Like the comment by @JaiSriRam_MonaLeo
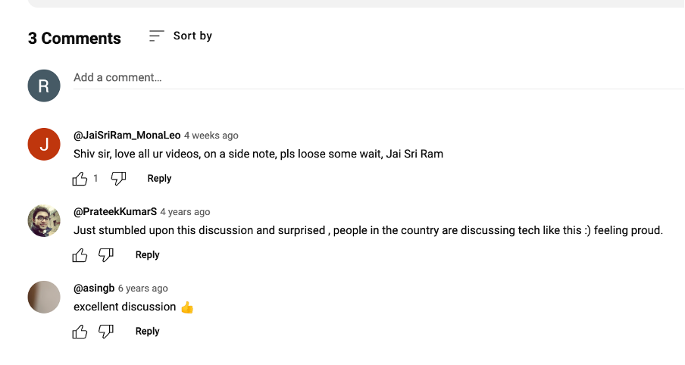This screenshot has height=365, width=685. click(x=80, y=179)
